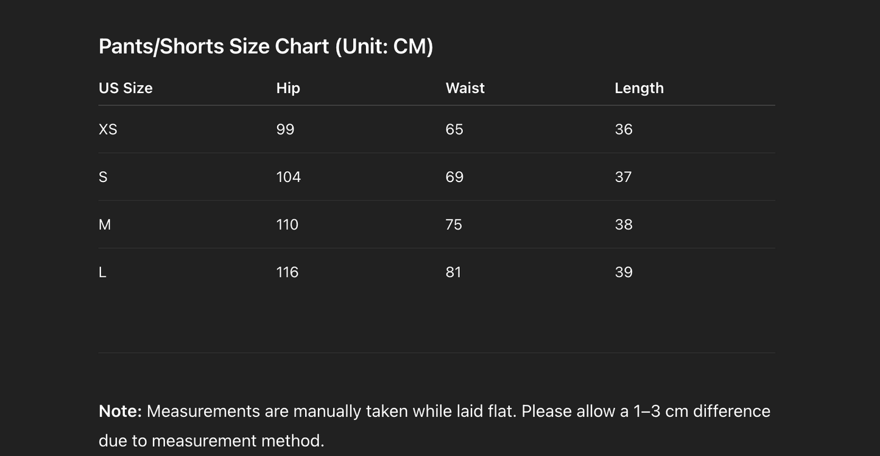The width and height of the screenshot is (880, 456).
Task: Click the XS hip value 99
Action: (285, 129)
